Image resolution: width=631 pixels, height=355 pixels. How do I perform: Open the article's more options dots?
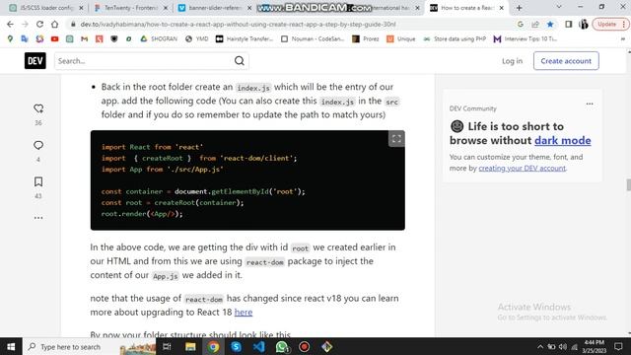click(38, 218)
